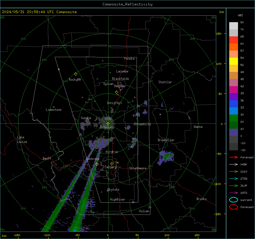Click the yellow diamond marker near Cochrane
The image size is (255, 239).
coord(97,164)
